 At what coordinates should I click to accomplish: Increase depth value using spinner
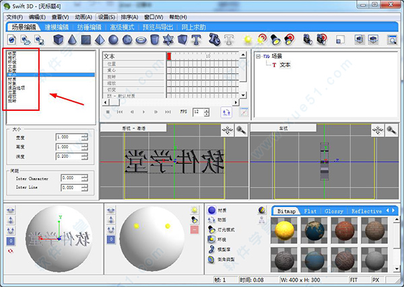(x=85, y=155)
